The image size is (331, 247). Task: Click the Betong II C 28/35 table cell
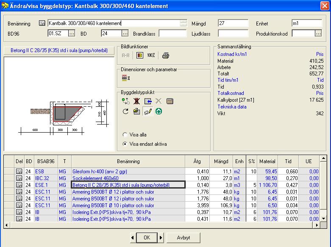tap(128, 185)
